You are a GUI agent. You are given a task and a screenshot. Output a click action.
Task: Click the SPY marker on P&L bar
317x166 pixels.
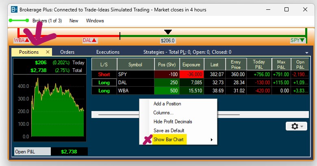pos(297,40)
